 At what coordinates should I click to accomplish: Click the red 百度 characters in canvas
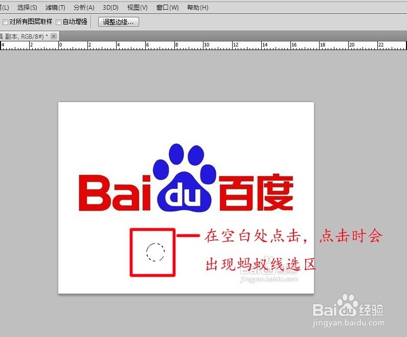pos(256,192)
